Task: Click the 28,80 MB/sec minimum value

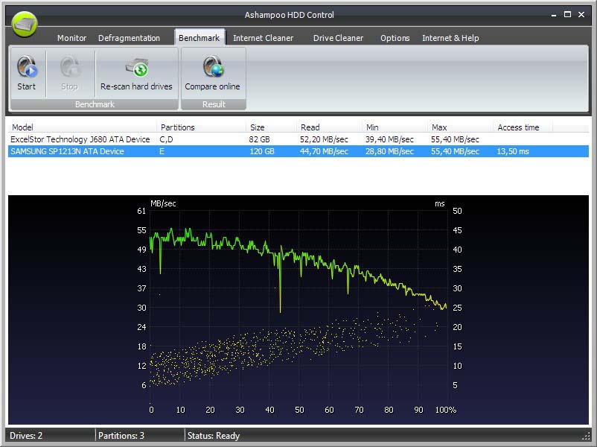Action: point(389,151)
